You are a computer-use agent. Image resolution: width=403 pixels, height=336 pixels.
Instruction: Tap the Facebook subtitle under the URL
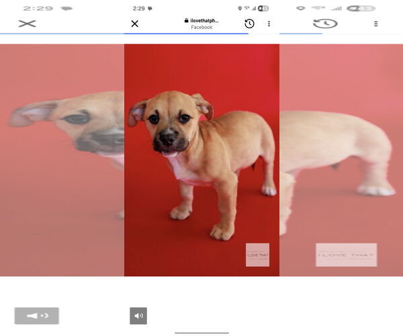coord(201,28)
